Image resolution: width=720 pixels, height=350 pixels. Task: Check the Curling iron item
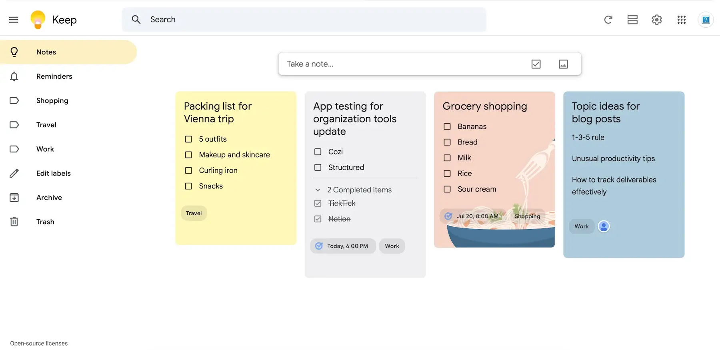click(x=188, y=170)
